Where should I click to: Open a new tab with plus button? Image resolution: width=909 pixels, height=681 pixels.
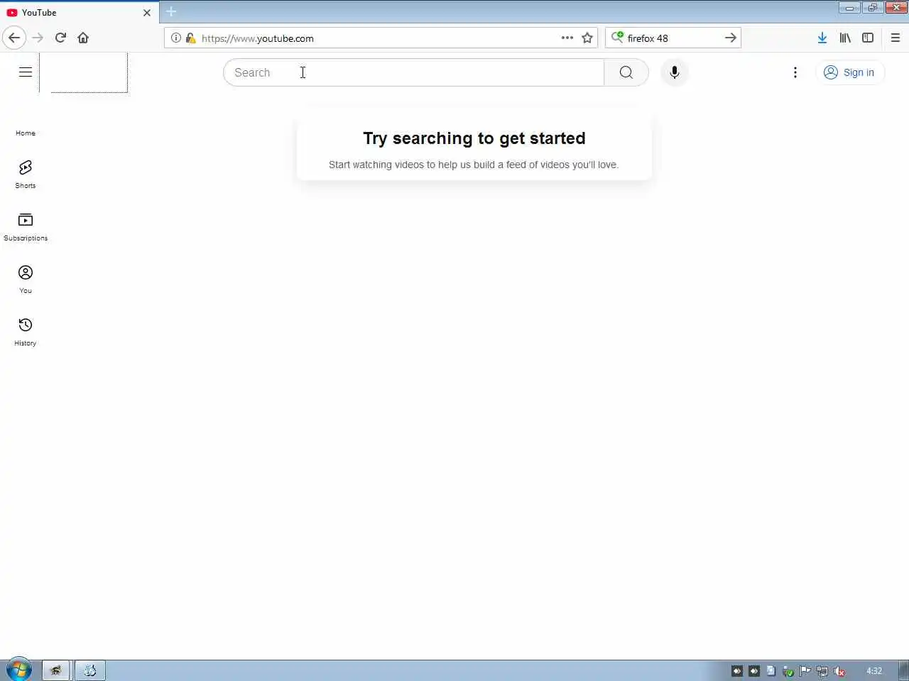tap(171, 11)
